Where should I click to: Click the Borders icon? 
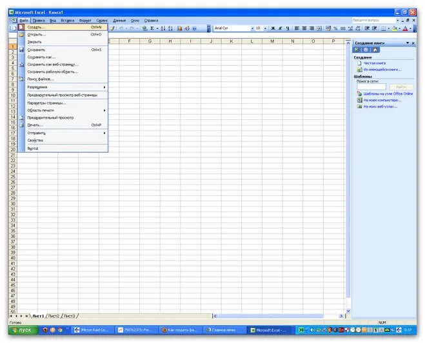384,28
